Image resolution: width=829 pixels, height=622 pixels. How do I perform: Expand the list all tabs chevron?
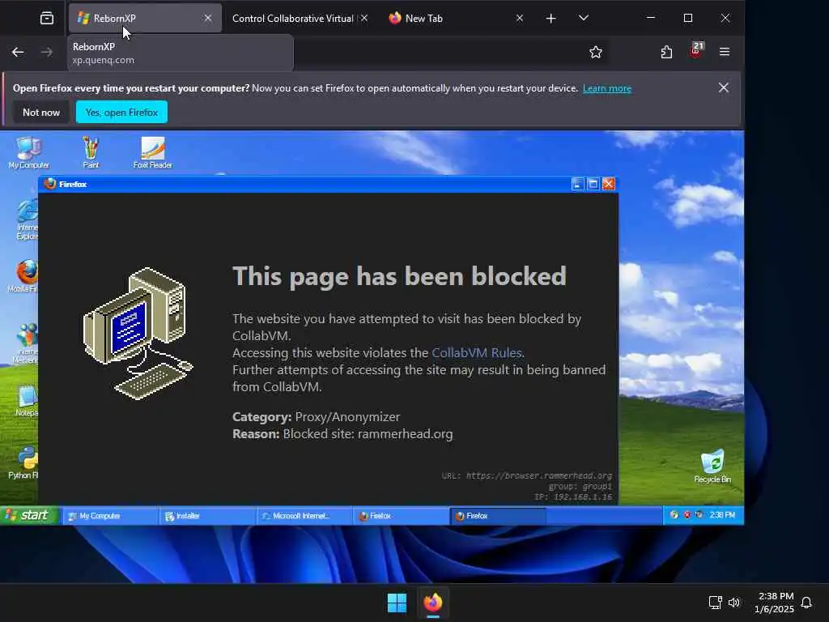(x=583, y=18)
